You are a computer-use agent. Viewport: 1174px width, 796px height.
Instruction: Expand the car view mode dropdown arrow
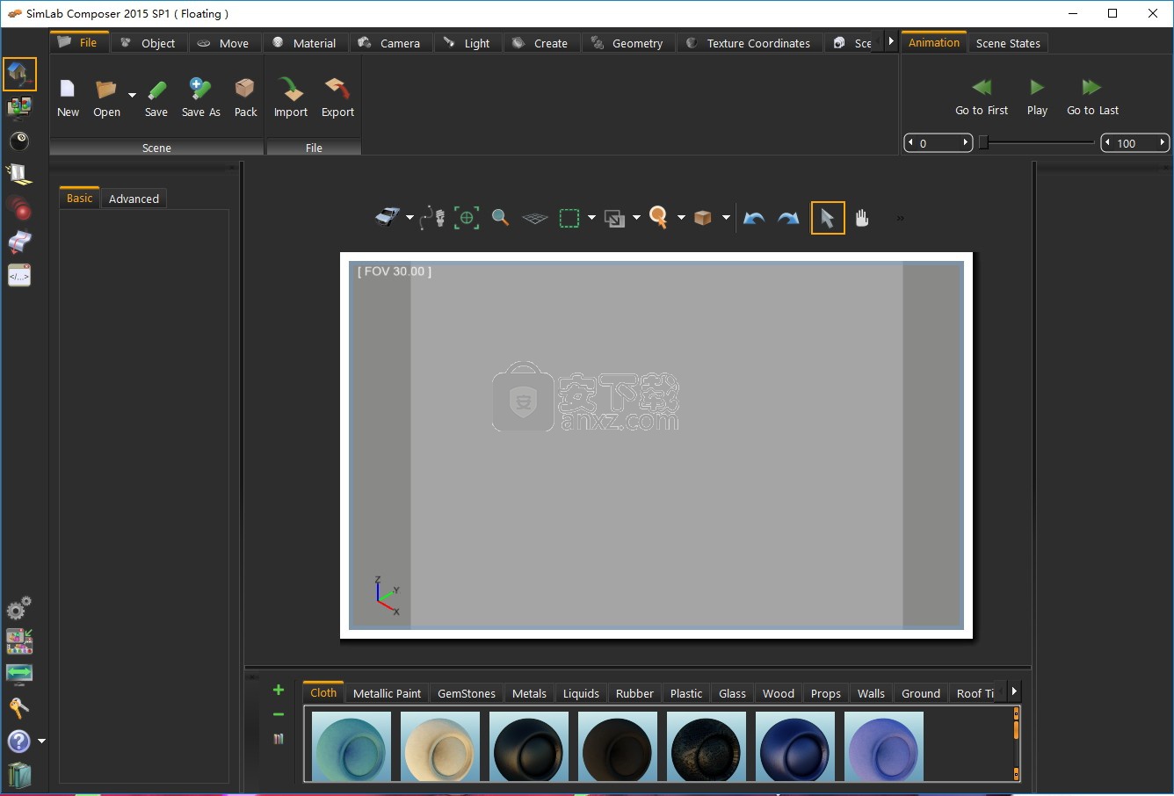pyautogui.click(x=409, y=218)
